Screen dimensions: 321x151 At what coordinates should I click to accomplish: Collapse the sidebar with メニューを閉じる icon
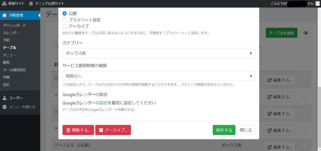(5, 107)
